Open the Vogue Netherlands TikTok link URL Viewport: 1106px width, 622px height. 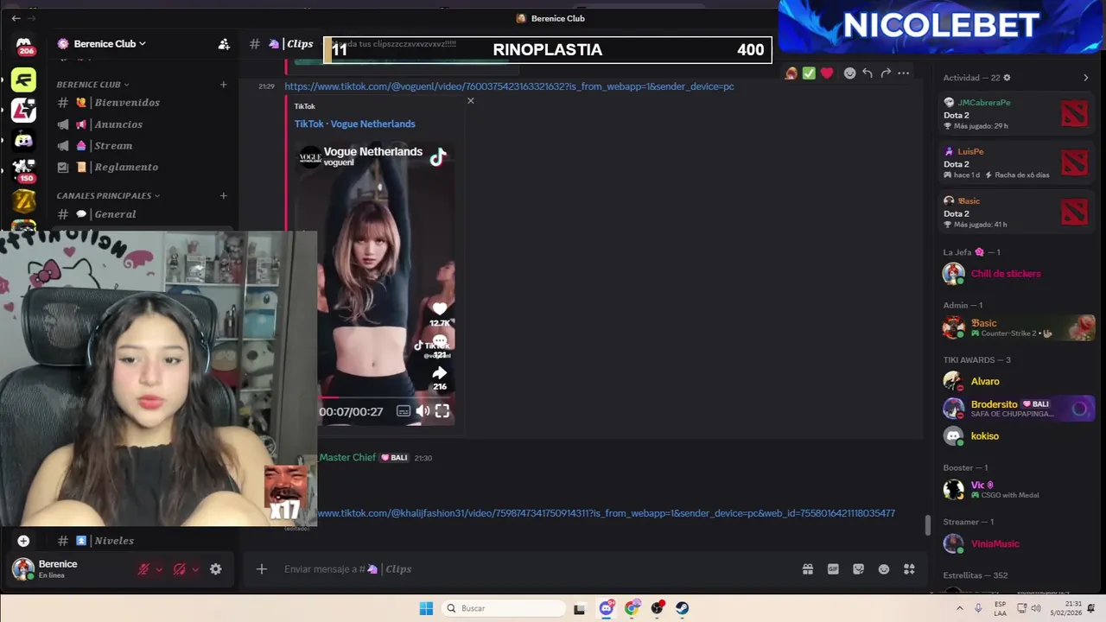point(509,86)
